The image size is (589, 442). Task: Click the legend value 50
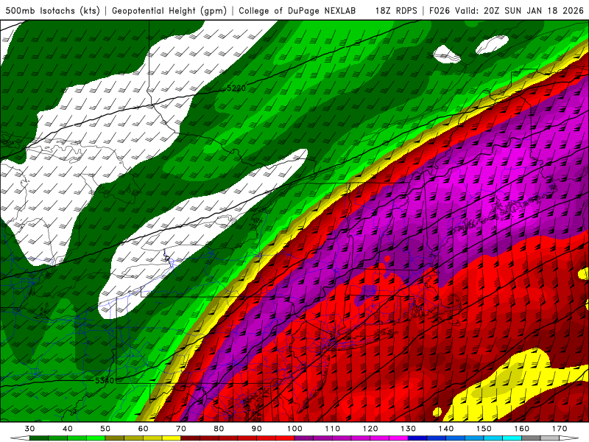pos(105,429)
